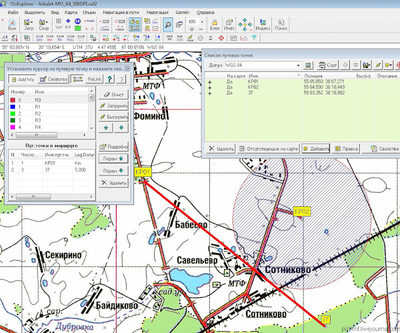Click the Очист clear button

tap(113, 94)
